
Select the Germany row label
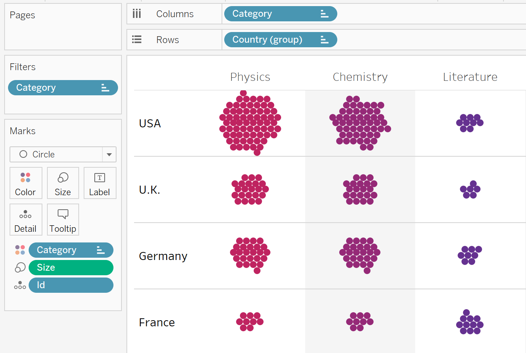[x=163, y=256]
